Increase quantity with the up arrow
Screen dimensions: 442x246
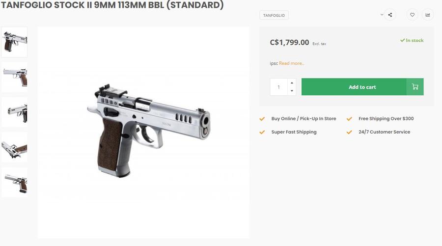pyautogui.click(x=292, y=82)
